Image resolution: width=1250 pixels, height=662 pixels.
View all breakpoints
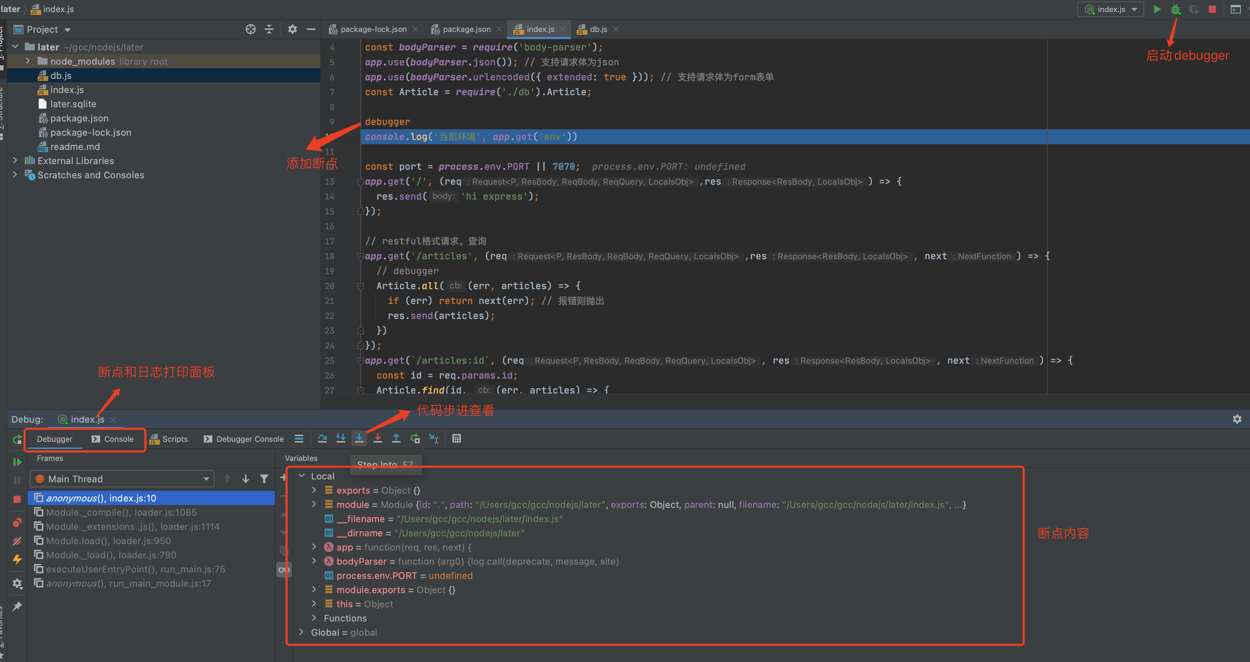pyautogui.click(x=17, y=522)
